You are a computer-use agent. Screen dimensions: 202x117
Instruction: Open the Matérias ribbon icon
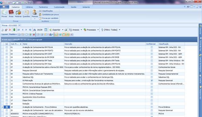click(x=18, y=14)
